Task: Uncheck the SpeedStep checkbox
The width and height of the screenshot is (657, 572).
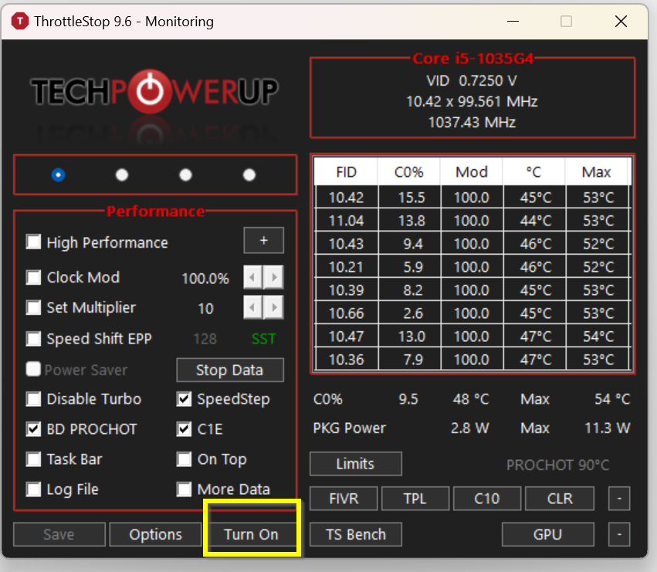Action: tap(184, 399)
